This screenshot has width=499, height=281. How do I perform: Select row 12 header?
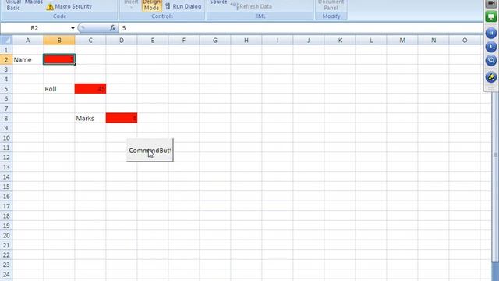coord(6,158)
